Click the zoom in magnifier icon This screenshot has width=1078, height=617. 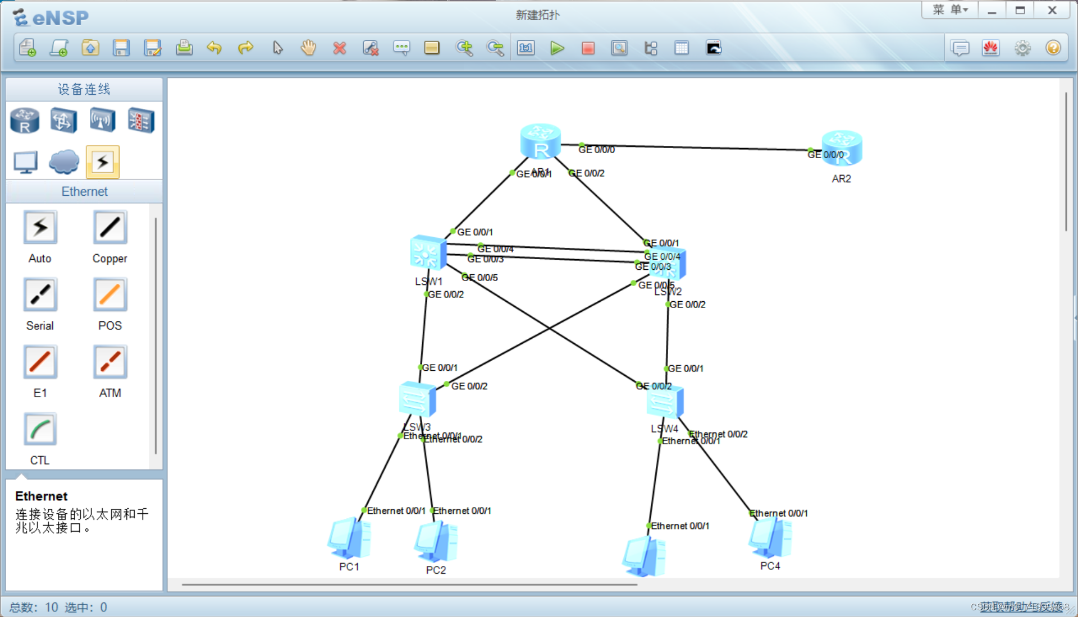coord(464,48)
